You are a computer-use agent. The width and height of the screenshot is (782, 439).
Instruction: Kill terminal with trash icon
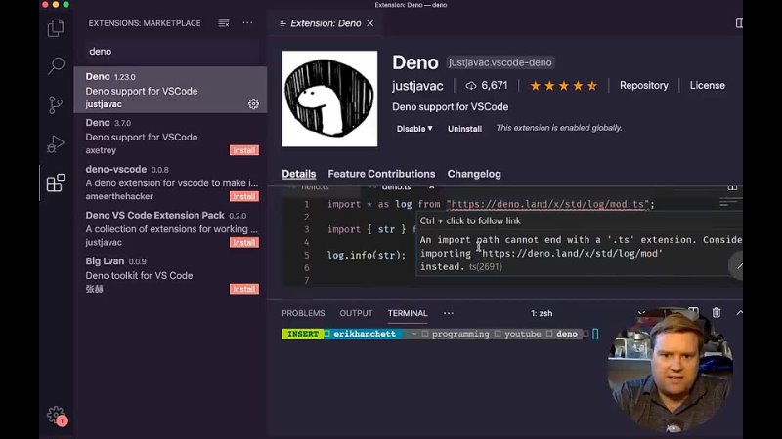point(717,312)
